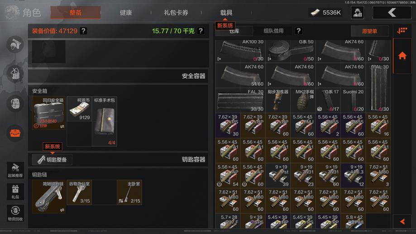
Task: Open the 礼包 gift icon
Action: point(15,191)
